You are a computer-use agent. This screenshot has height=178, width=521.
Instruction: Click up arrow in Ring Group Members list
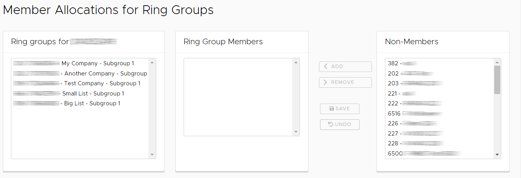click(296, 62)
